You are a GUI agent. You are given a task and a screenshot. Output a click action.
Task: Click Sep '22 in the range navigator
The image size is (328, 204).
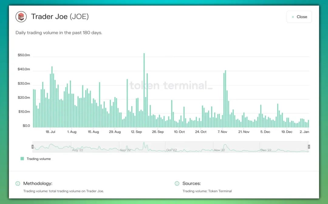[x=125, y=150]
